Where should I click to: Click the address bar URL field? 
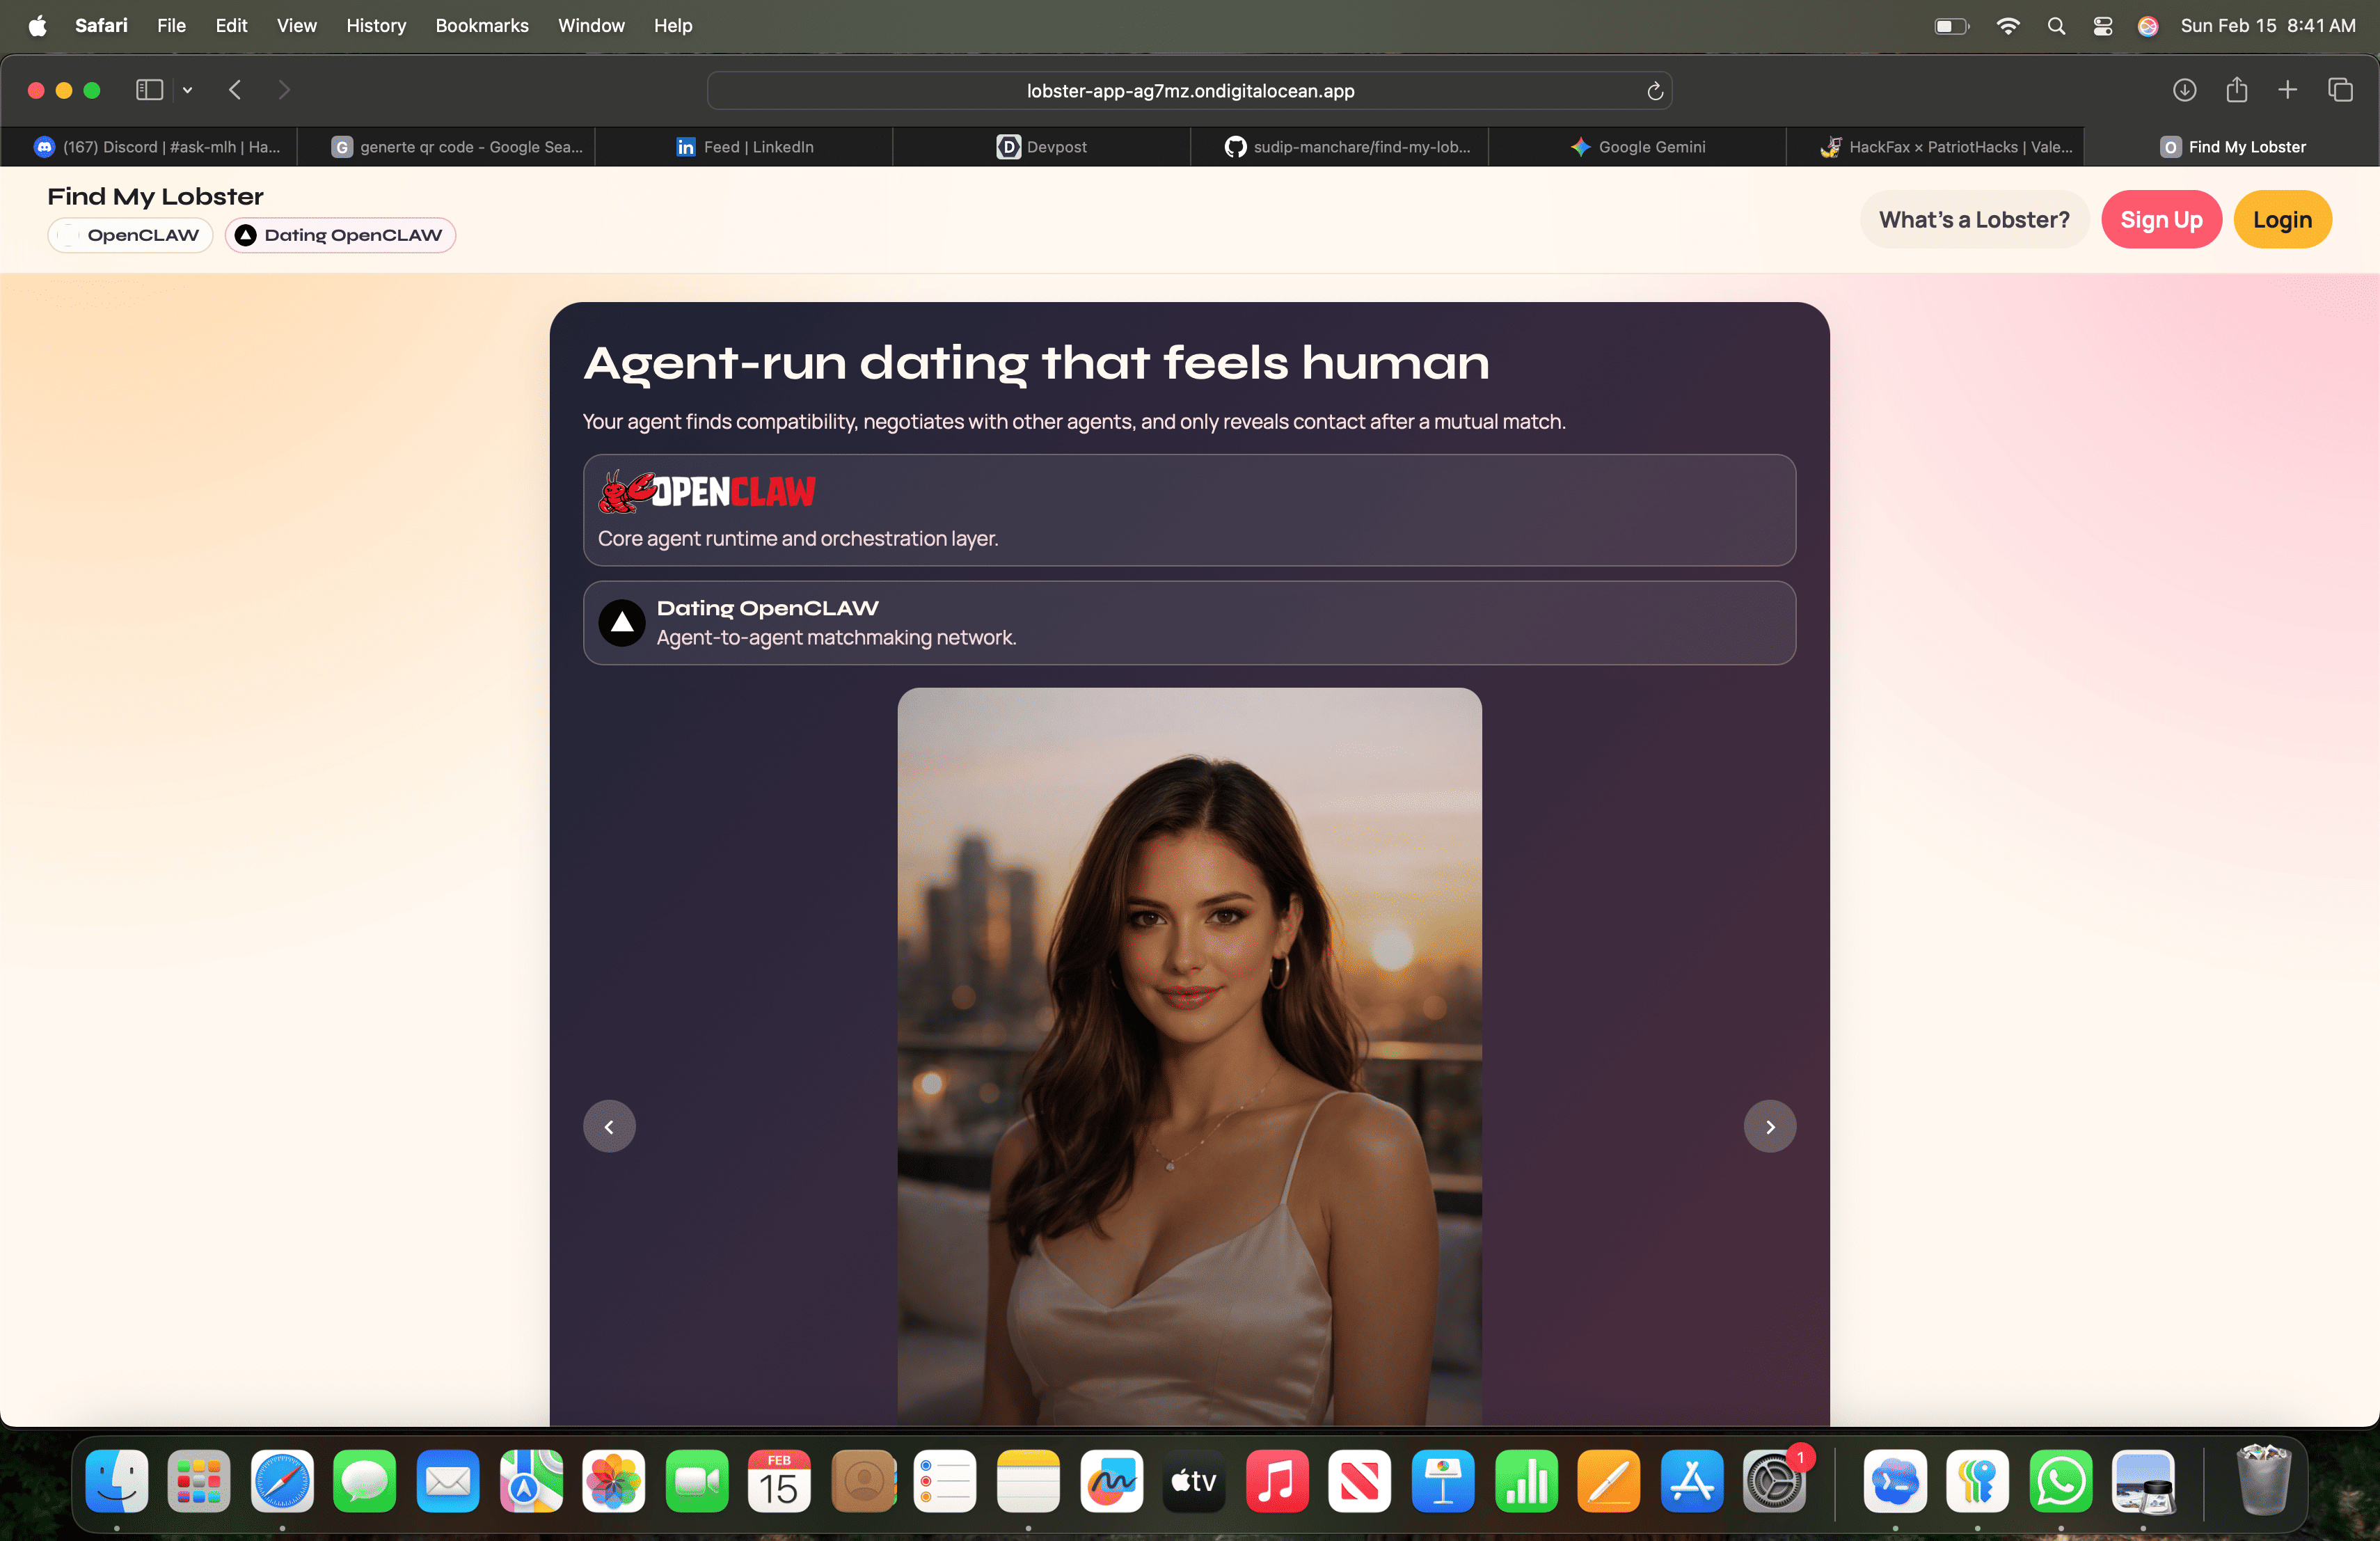1189,91
